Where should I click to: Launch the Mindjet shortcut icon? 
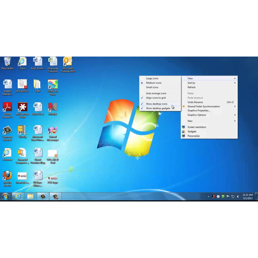(x=52, y=109)
